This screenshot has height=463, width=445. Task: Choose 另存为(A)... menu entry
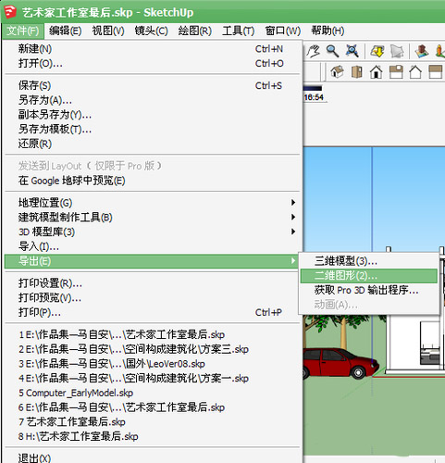(153, 100)
